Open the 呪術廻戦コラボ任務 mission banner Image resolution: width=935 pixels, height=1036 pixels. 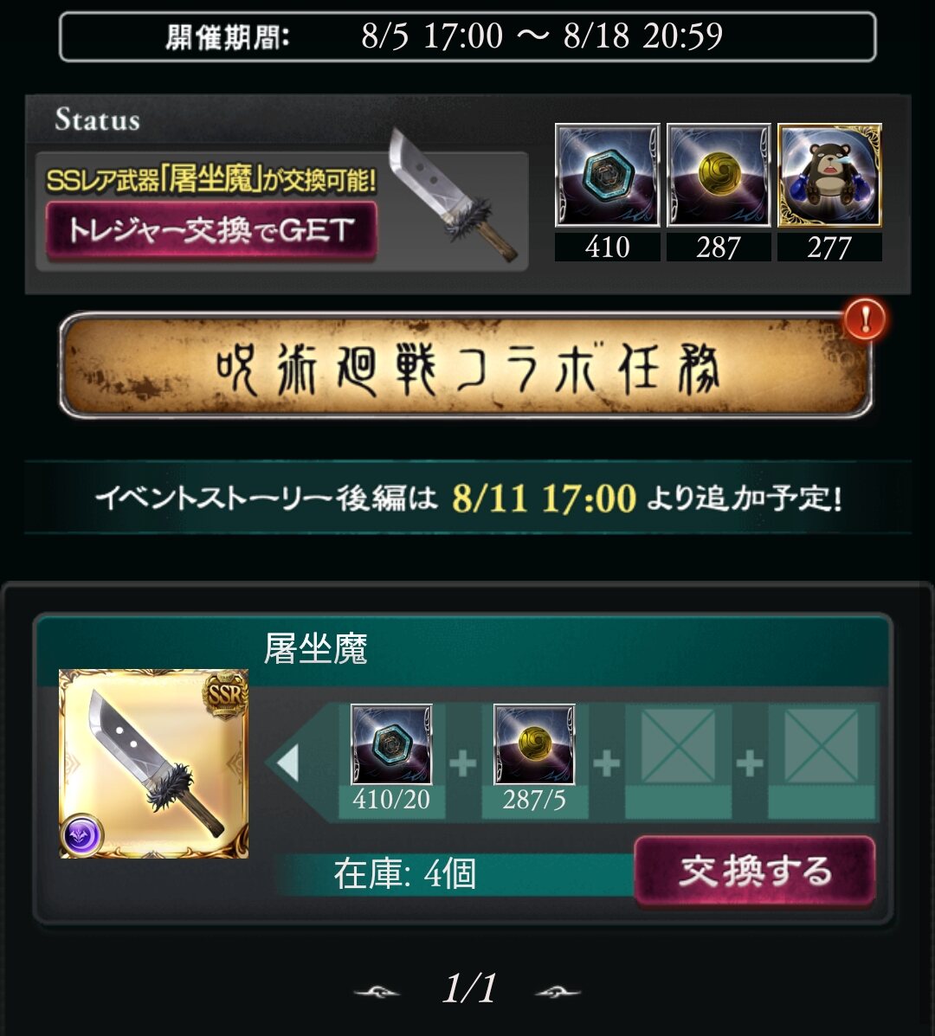[466, 365]
